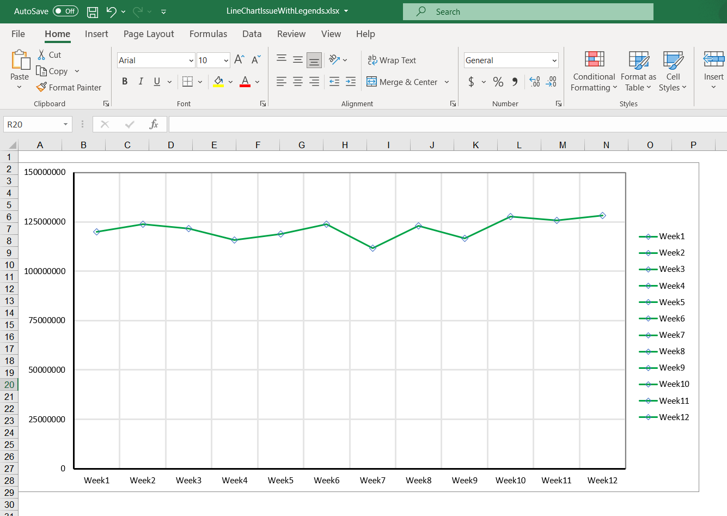Select Week7 entry in chart legend

tap(662, 335)
